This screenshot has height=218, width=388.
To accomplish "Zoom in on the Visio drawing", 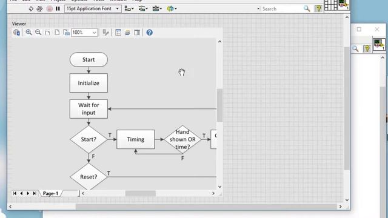I will click(28, 32).
